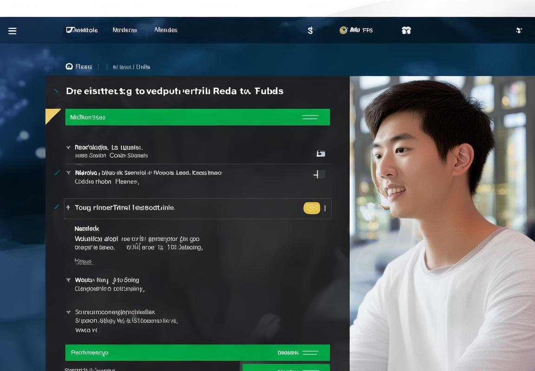Click the checkmark left of 'Nldroko' row

click(x=57, y=173)
